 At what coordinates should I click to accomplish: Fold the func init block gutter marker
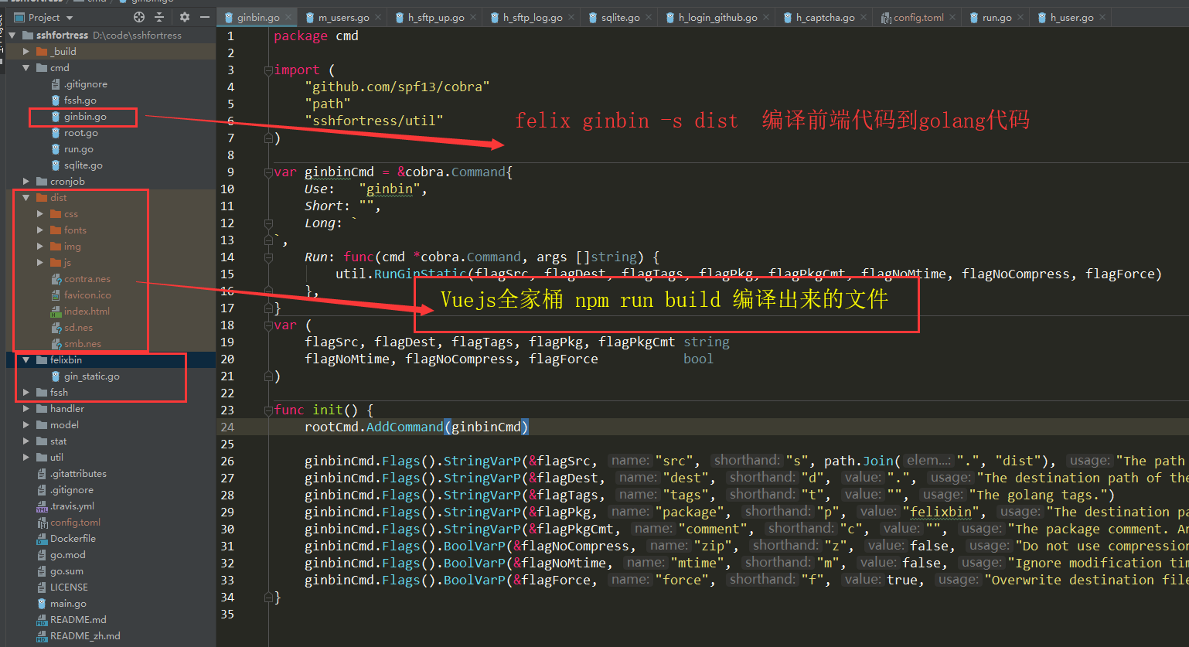(268, 410)
